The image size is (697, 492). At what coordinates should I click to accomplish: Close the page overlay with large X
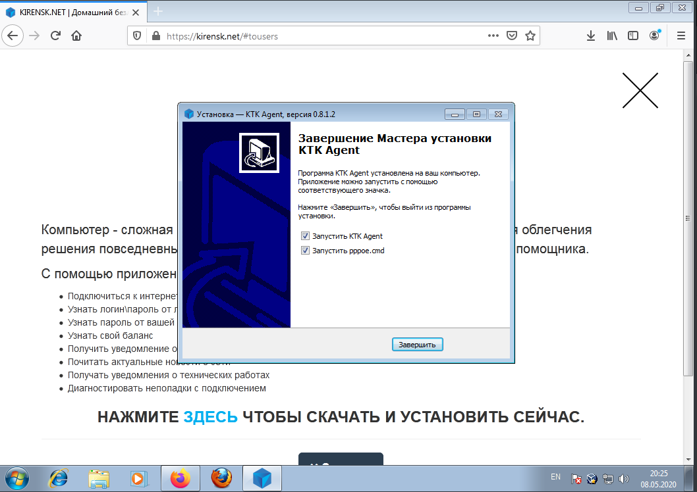click(640, 91)
